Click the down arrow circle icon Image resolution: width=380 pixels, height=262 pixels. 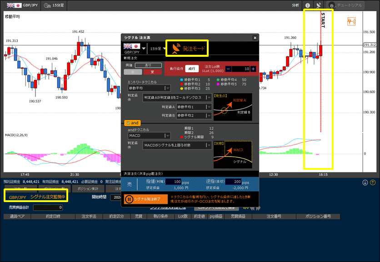365,183
